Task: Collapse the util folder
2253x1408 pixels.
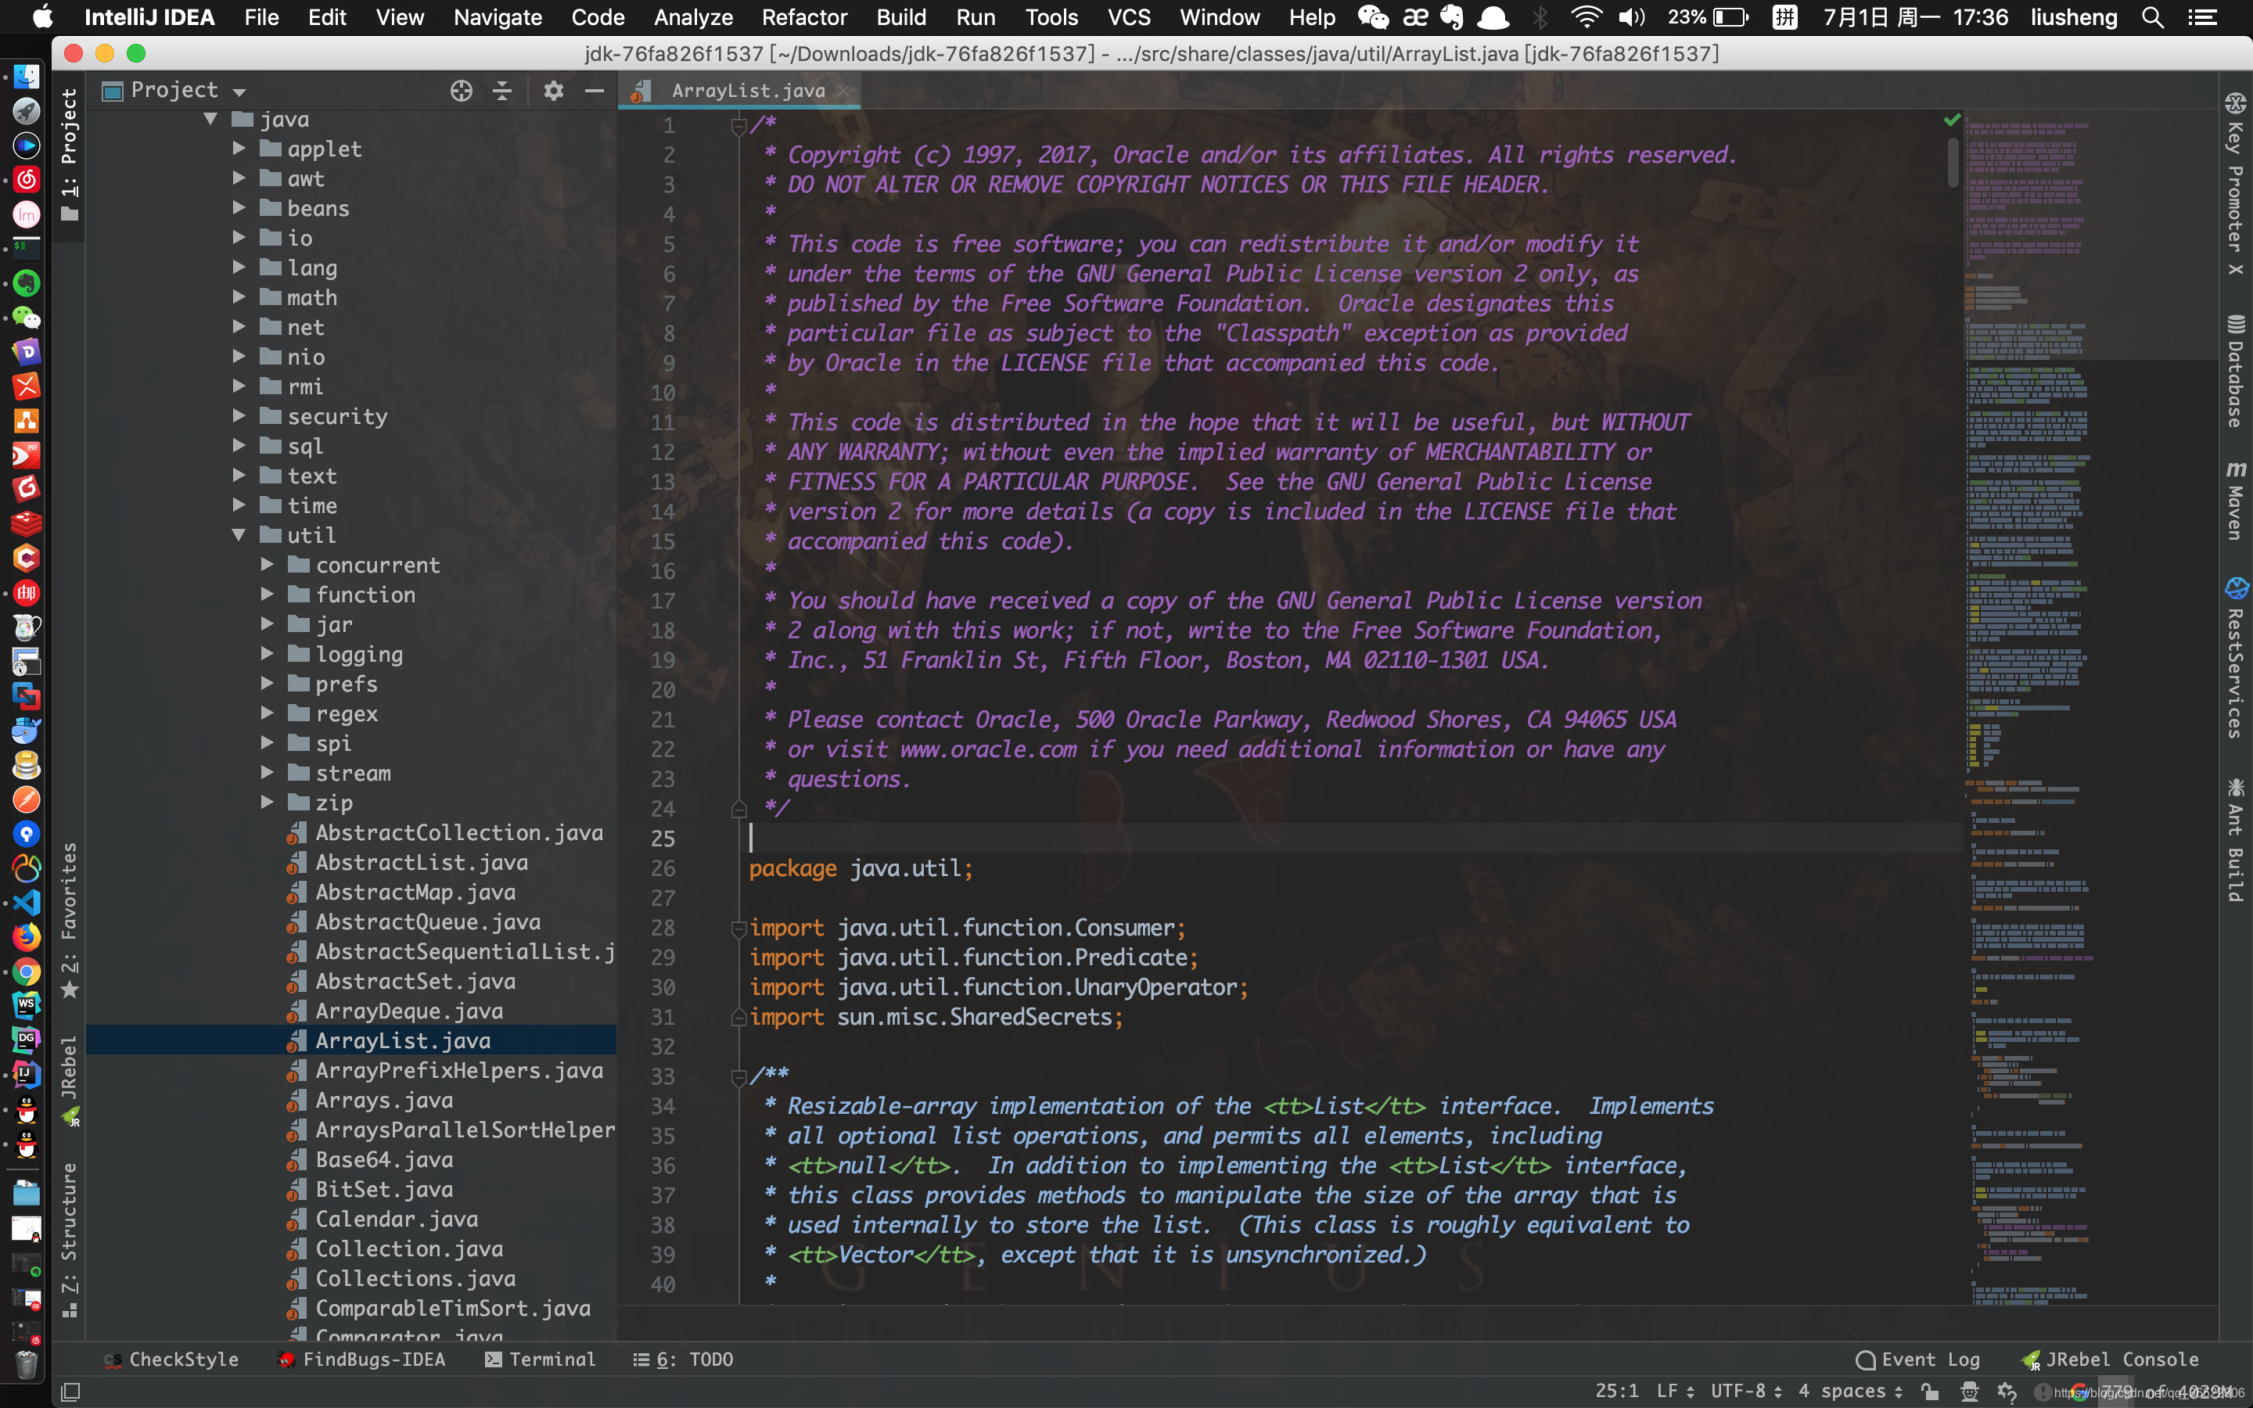Action: tap(239, 536)
